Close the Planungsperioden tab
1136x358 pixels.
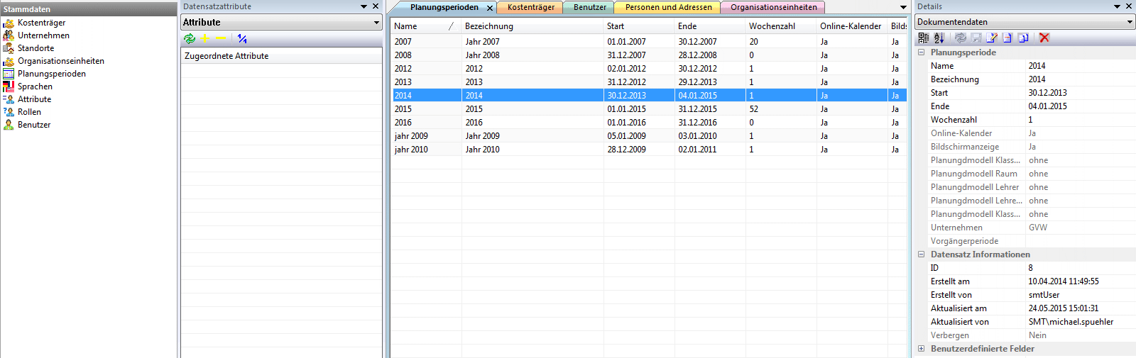490,8
